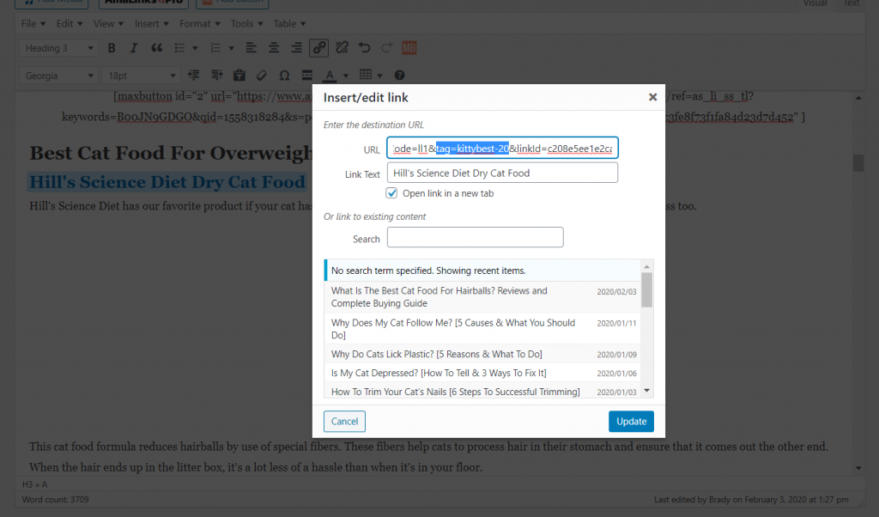Click the recent items list scrollbar thumb
Screen dimensions: 879x517
(647, 290)
